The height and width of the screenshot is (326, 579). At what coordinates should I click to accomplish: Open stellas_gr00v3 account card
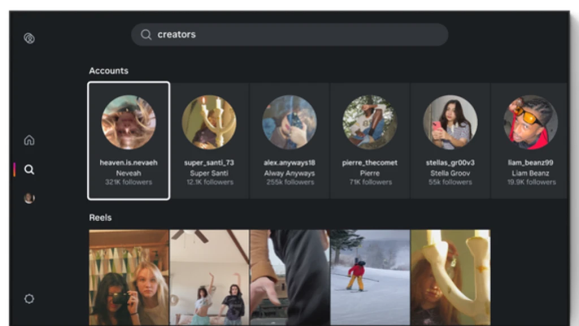pyautogui.click(x=450, y=141)
